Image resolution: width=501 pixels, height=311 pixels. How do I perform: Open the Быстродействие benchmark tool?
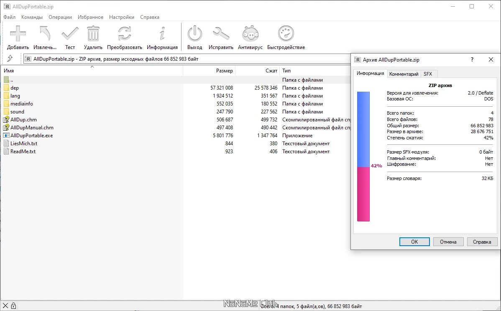286,34
